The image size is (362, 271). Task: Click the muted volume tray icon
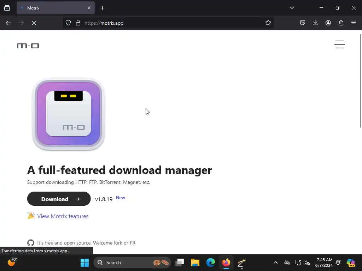coord(307,263)
